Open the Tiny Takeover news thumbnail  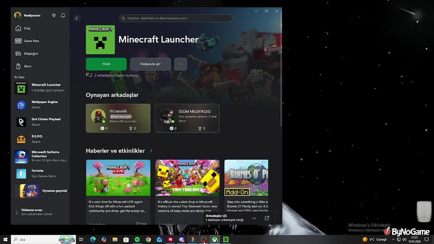[x=187, y=178]
